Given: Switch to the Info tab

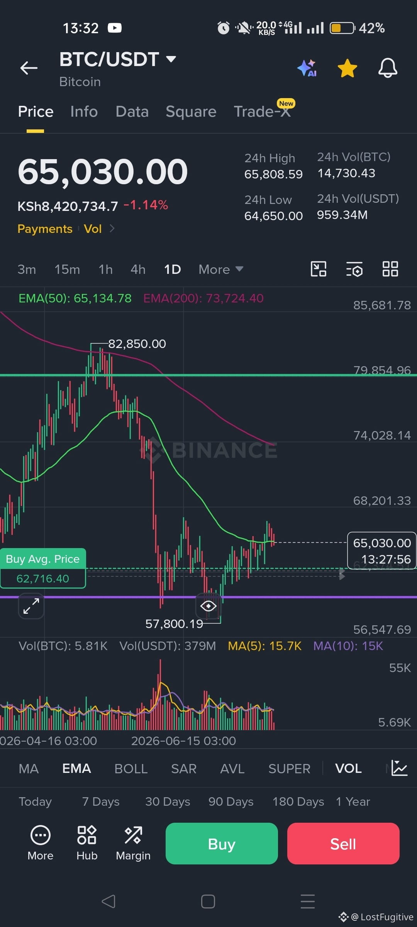Looking at the screenshot, I should (x=84, y=112).
